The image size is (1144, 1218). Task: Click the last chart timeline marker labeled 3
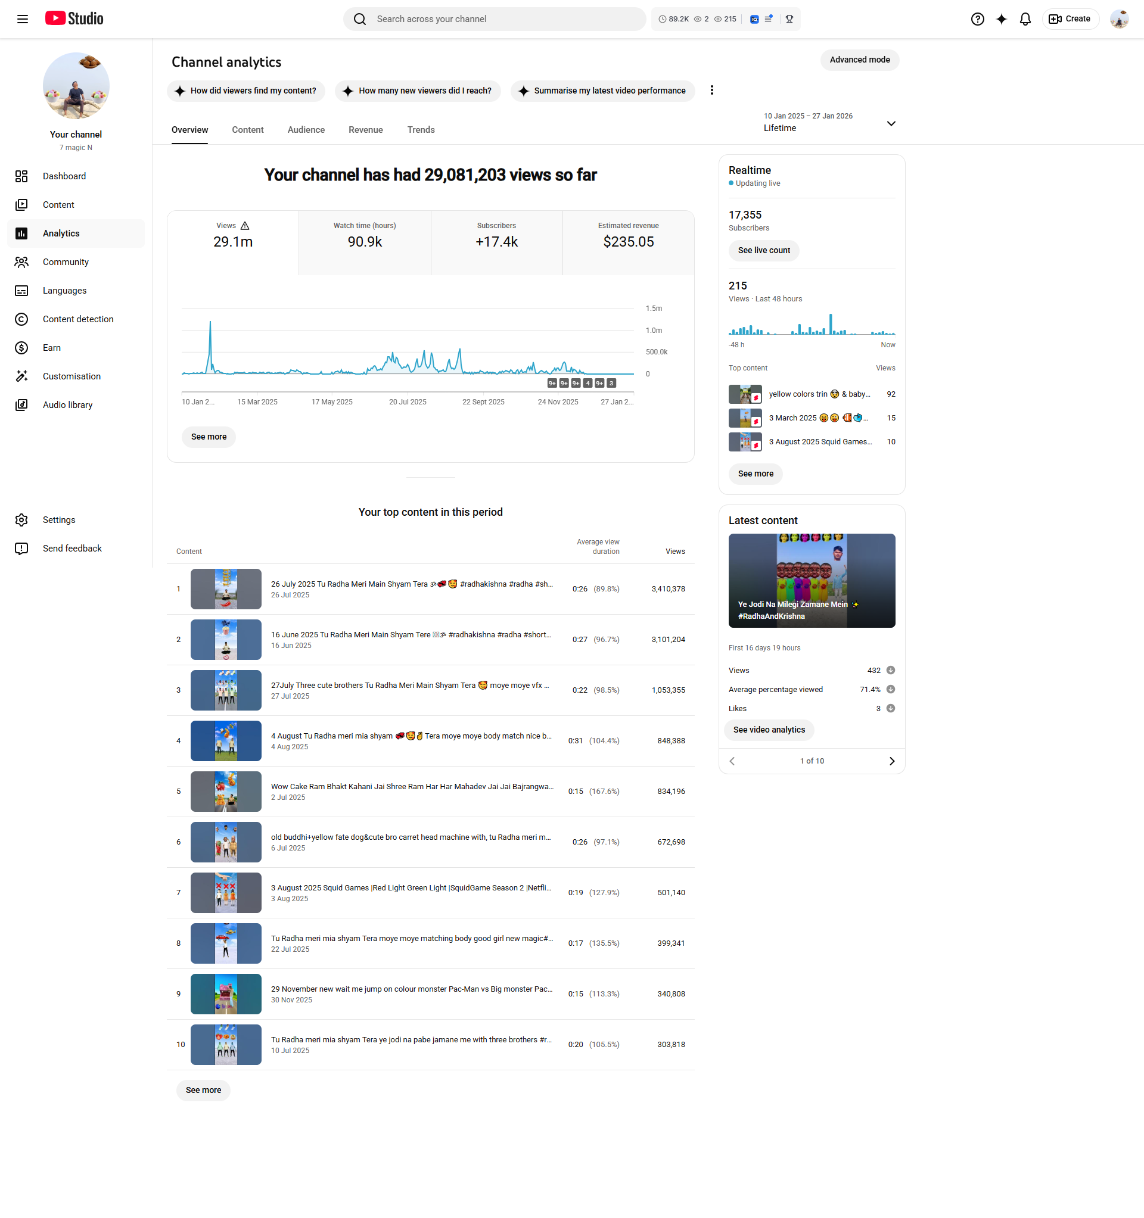click(611, 384)
